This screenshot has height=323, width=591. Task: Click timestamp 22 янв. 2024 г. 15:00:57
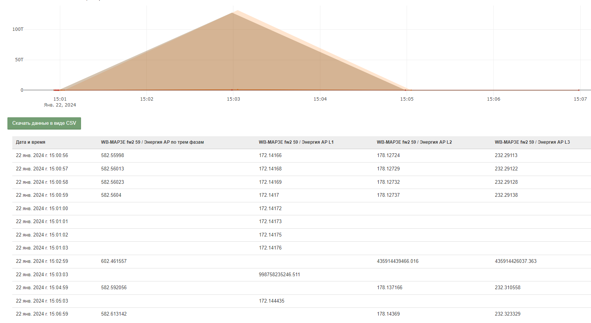pos(42,169)
